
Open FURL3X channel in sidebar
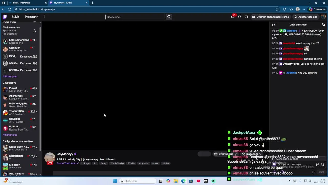20,128
